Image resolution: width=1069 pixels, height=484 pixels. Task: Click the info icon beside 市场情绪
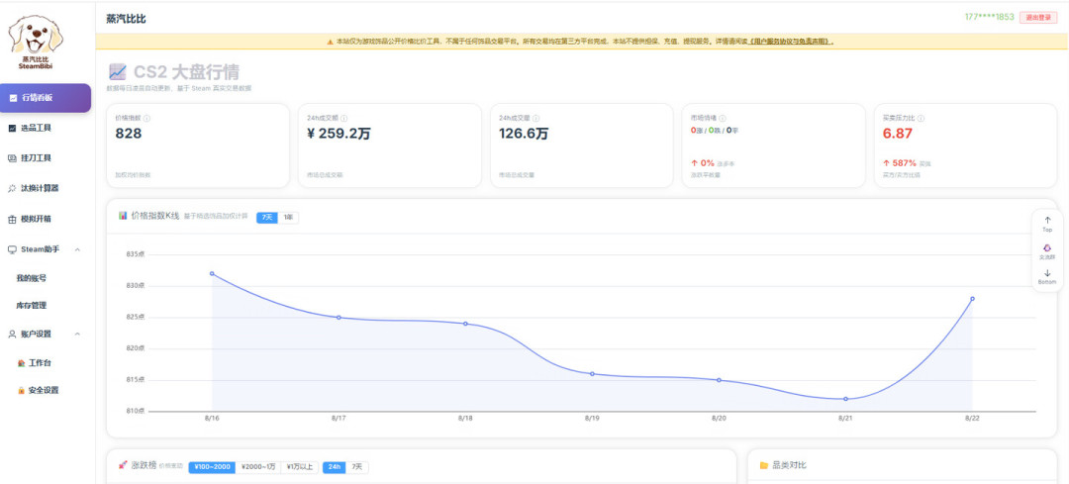[x=723, y=118]
